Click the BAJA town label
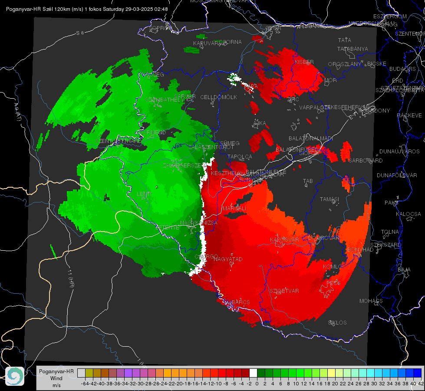The image size is (425, 391). [404, 269]
